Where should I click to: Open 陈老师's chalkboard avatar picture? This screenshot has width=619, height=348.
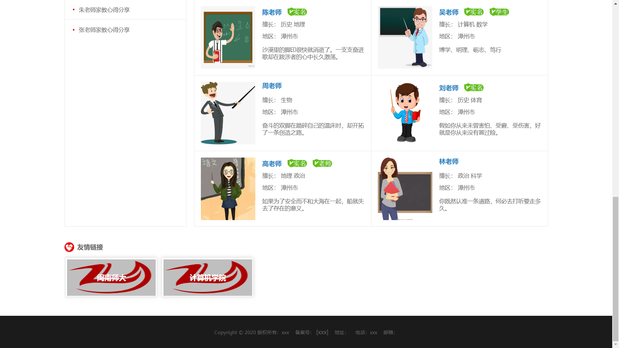(228, 37)
